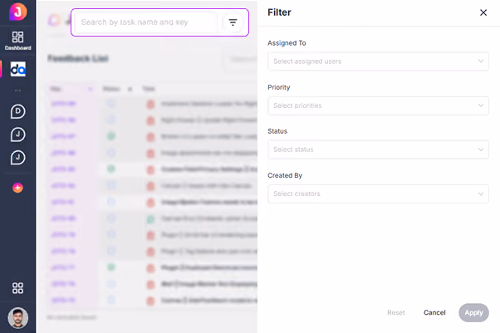Click the Apply button
This screenshot has height=333, width=500.
pyautogui.click(x=473, y=312)
